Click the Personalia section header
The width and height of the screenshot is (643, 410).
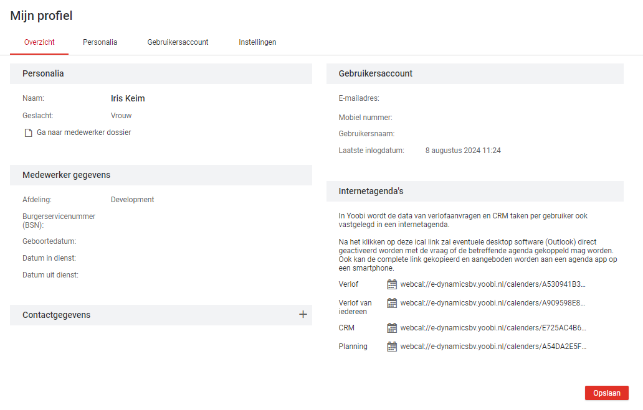161,74
